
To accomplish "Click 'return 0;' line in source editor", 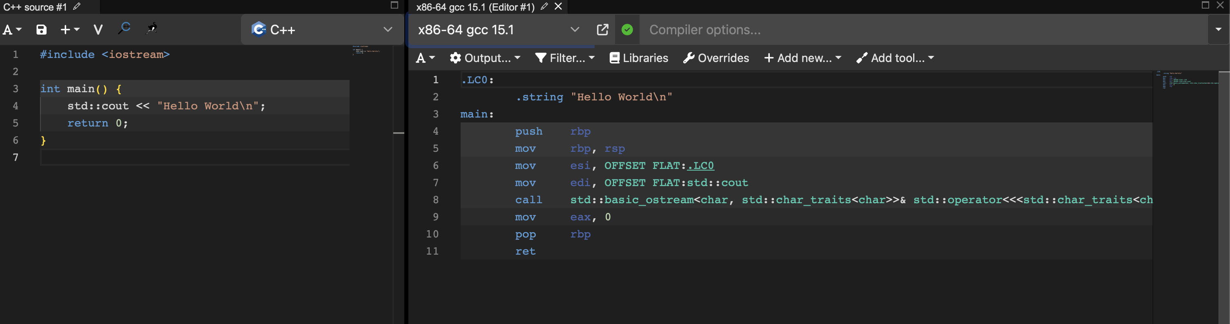I will tap(98, 123).
